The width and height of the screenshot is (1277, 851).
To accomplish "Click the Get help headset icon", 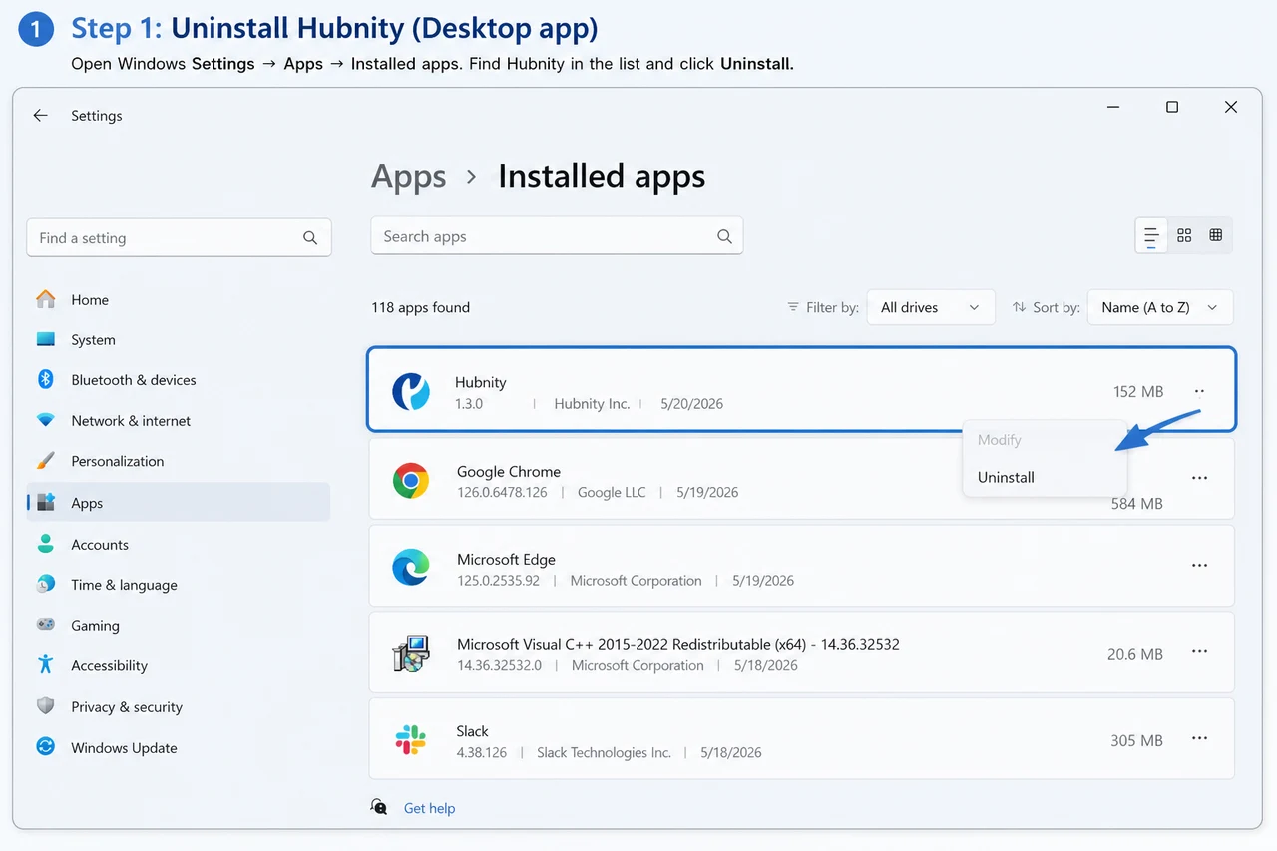I will tap(379, 807).
